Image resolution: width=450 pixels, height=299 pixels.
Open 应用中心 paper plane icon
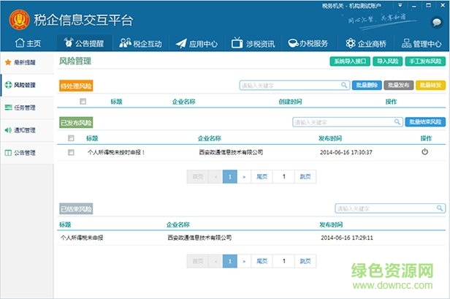click(x=181, y=43)
